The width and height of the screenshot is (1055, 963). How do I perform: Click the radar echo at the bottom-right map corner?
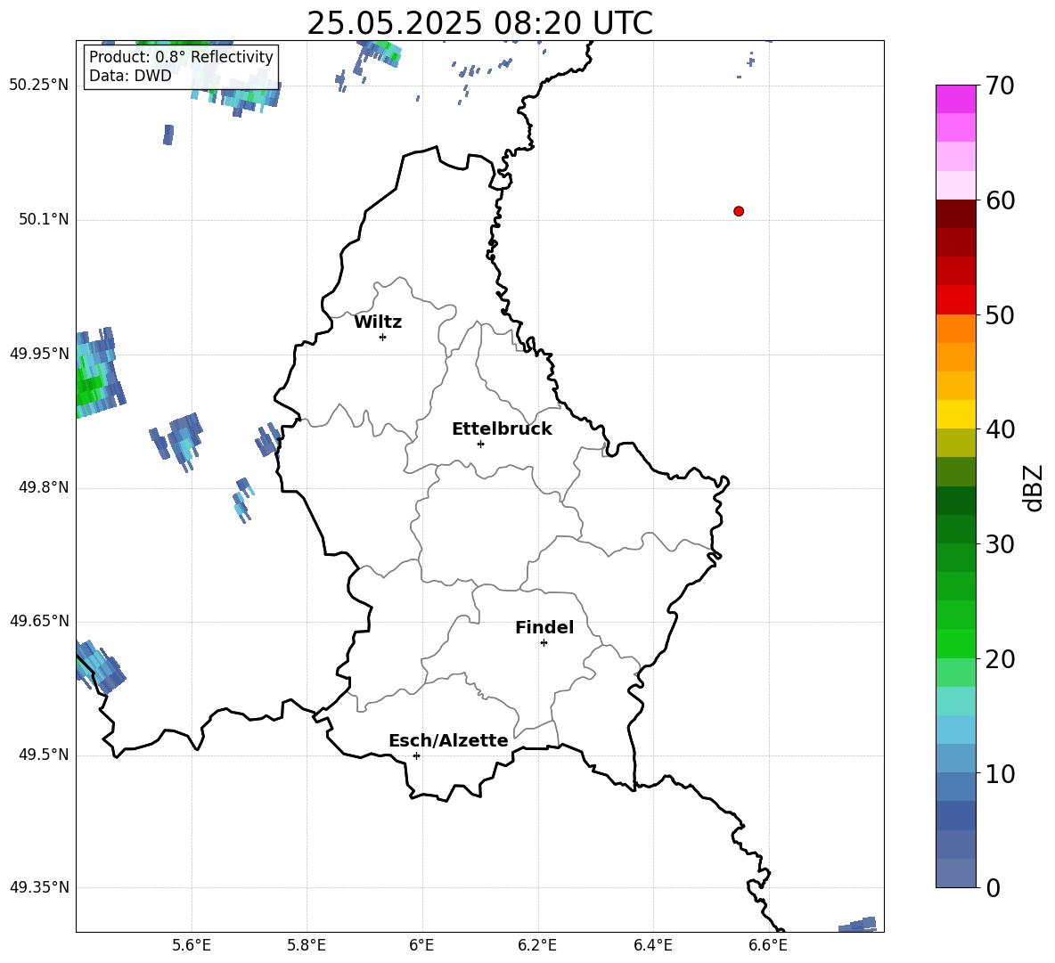858,925
